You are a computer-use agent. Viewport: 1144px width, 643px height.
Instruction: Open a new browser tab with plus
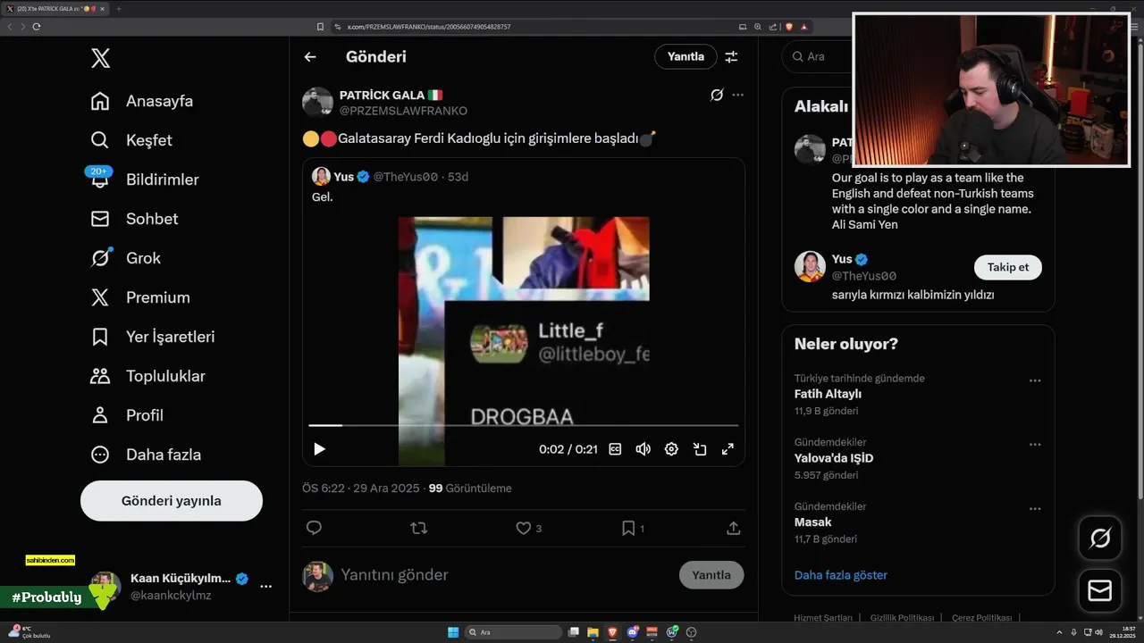(x=118, y=9)
